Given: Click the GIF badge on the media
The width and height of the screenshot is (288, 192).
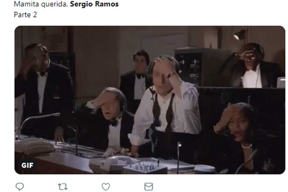Looking at the screenshot, I should [27, 165].
